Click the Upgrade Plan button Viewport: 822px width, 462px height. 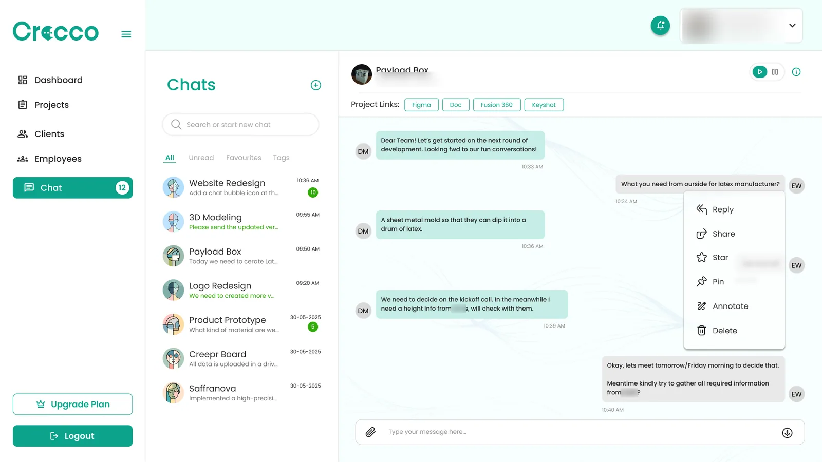click(72, 405)
